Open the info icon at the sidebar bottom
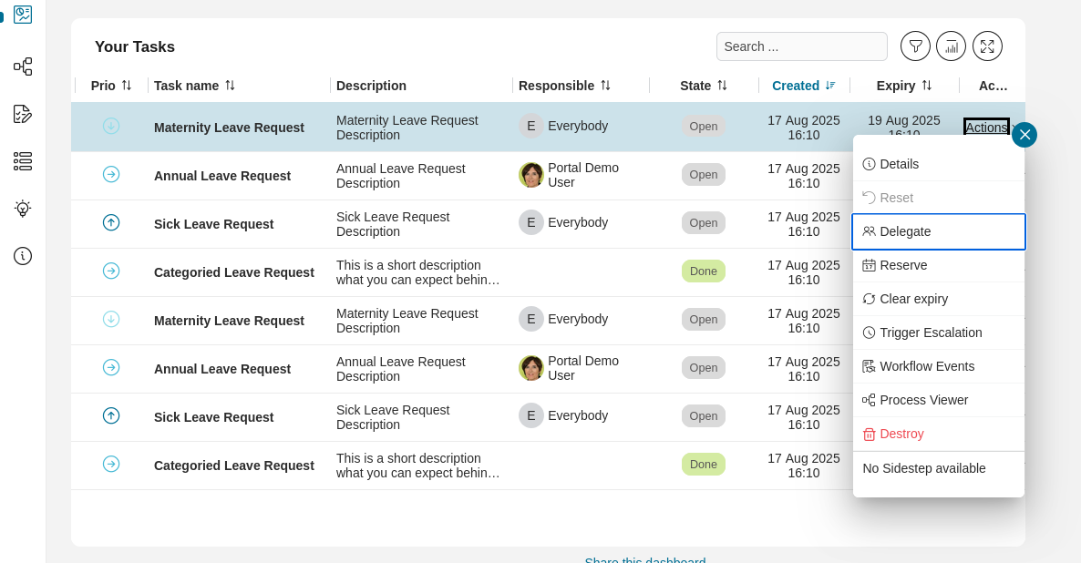 click(x=22, y=256)
